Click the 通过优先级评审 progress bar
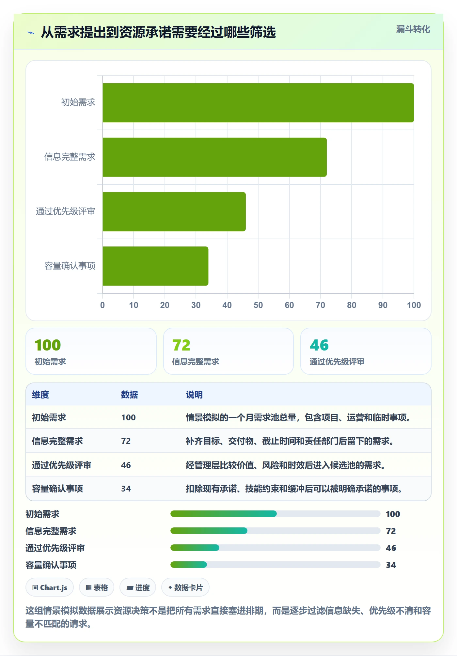The height and width of the screenshot is (656, 457). tap(275, 548)
